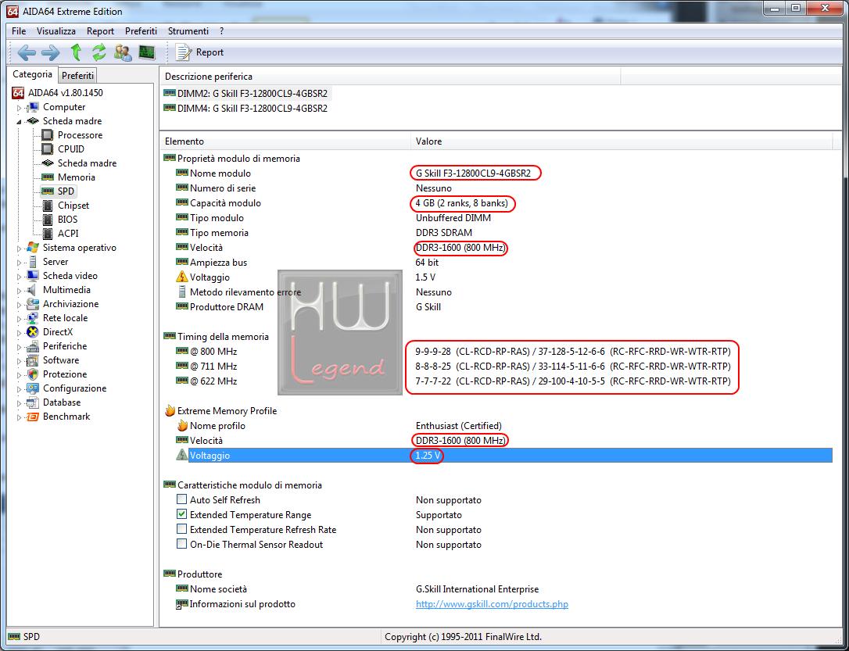Expand the Multimedia tree node
The height and width of the screenshot is (651, 849).
click(x=20, y=291)
